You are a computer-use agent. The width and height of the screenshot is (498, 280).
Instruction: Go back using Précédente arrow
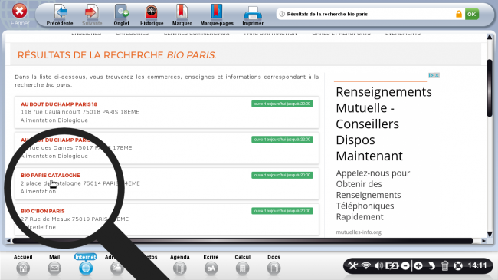pos(60,15)
